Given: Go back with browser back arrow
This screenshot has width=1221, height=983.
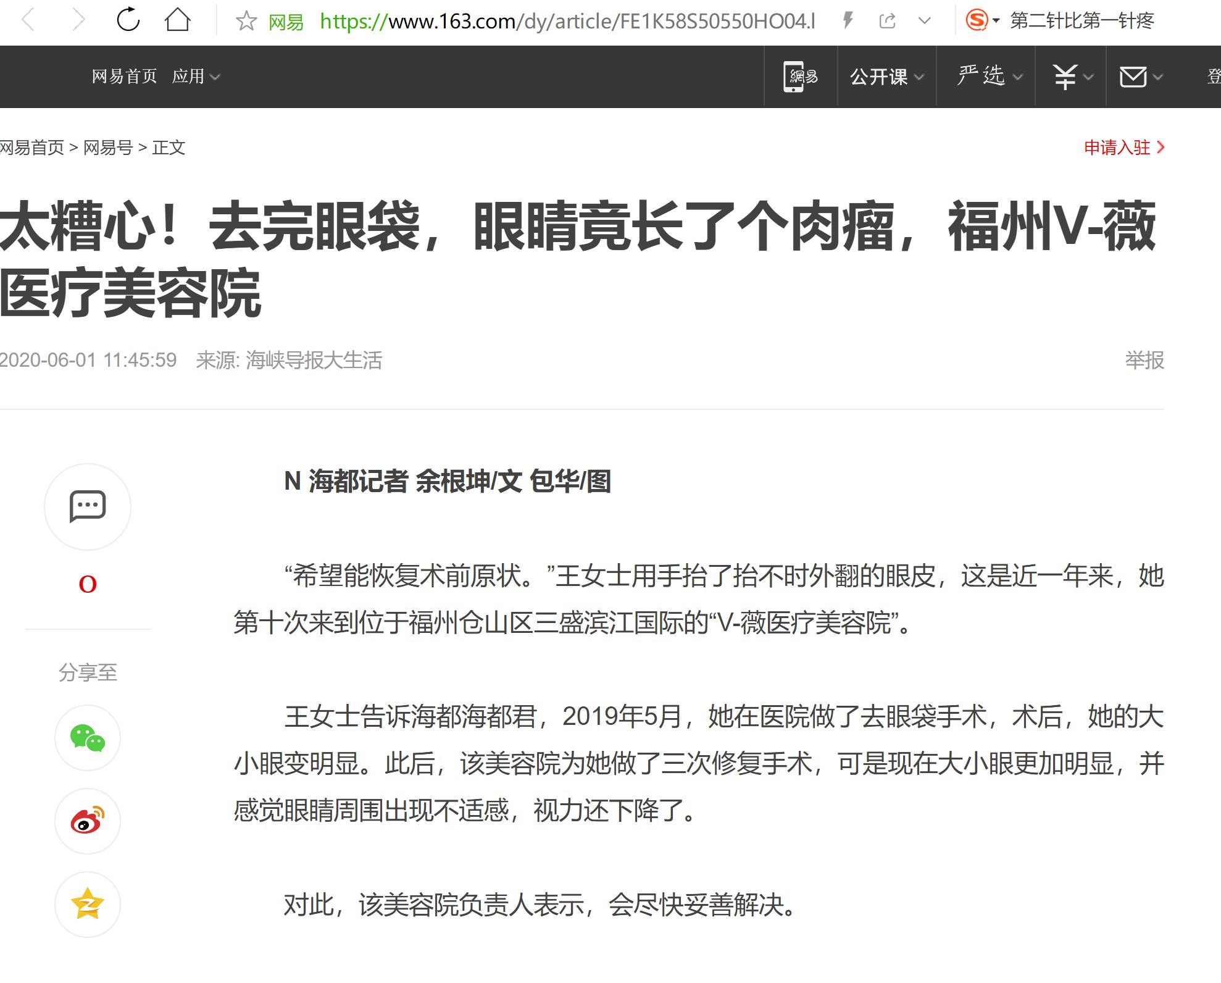Looking at the screenshot, I should pos(28,20).
